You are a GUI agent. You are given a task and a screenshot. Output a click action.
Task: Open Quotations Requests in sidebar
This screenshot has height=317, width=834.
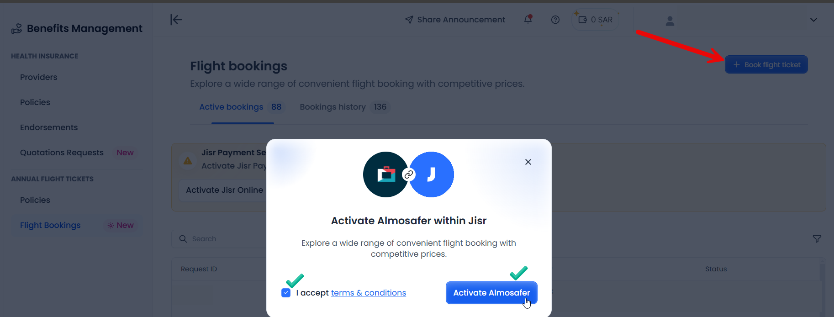62,153
